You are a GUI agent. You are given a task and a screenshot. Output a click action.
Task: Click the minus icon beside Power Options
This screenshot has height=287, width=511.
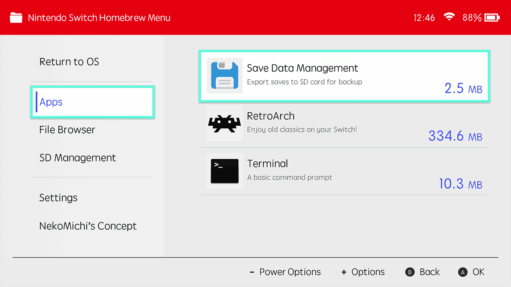click(x=252, y=272)
